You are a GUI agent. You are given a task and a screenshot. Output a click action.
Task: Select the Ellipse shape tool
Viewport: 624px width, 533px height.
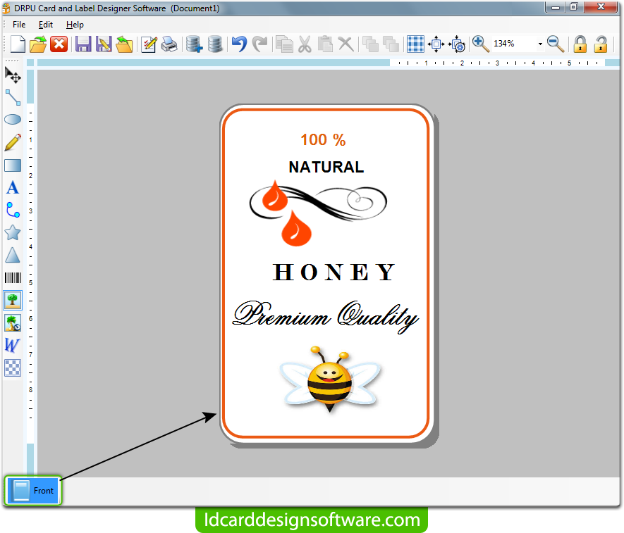[x=13, y=120]
